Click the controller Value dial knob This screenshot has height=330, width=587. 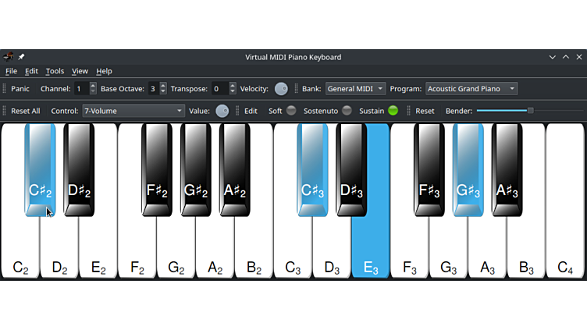pyautogui.click(x=222, y=111)
